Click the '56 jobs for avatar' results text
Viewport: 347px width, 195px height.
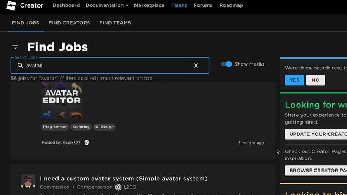click(82, 78)
